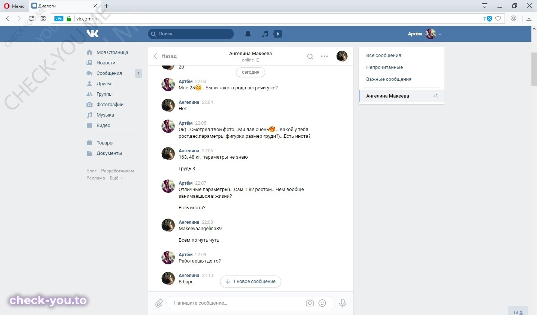Open the Артём profile dropdown in header
Viewport: 537px width, 315px height.
pos(424,34)
